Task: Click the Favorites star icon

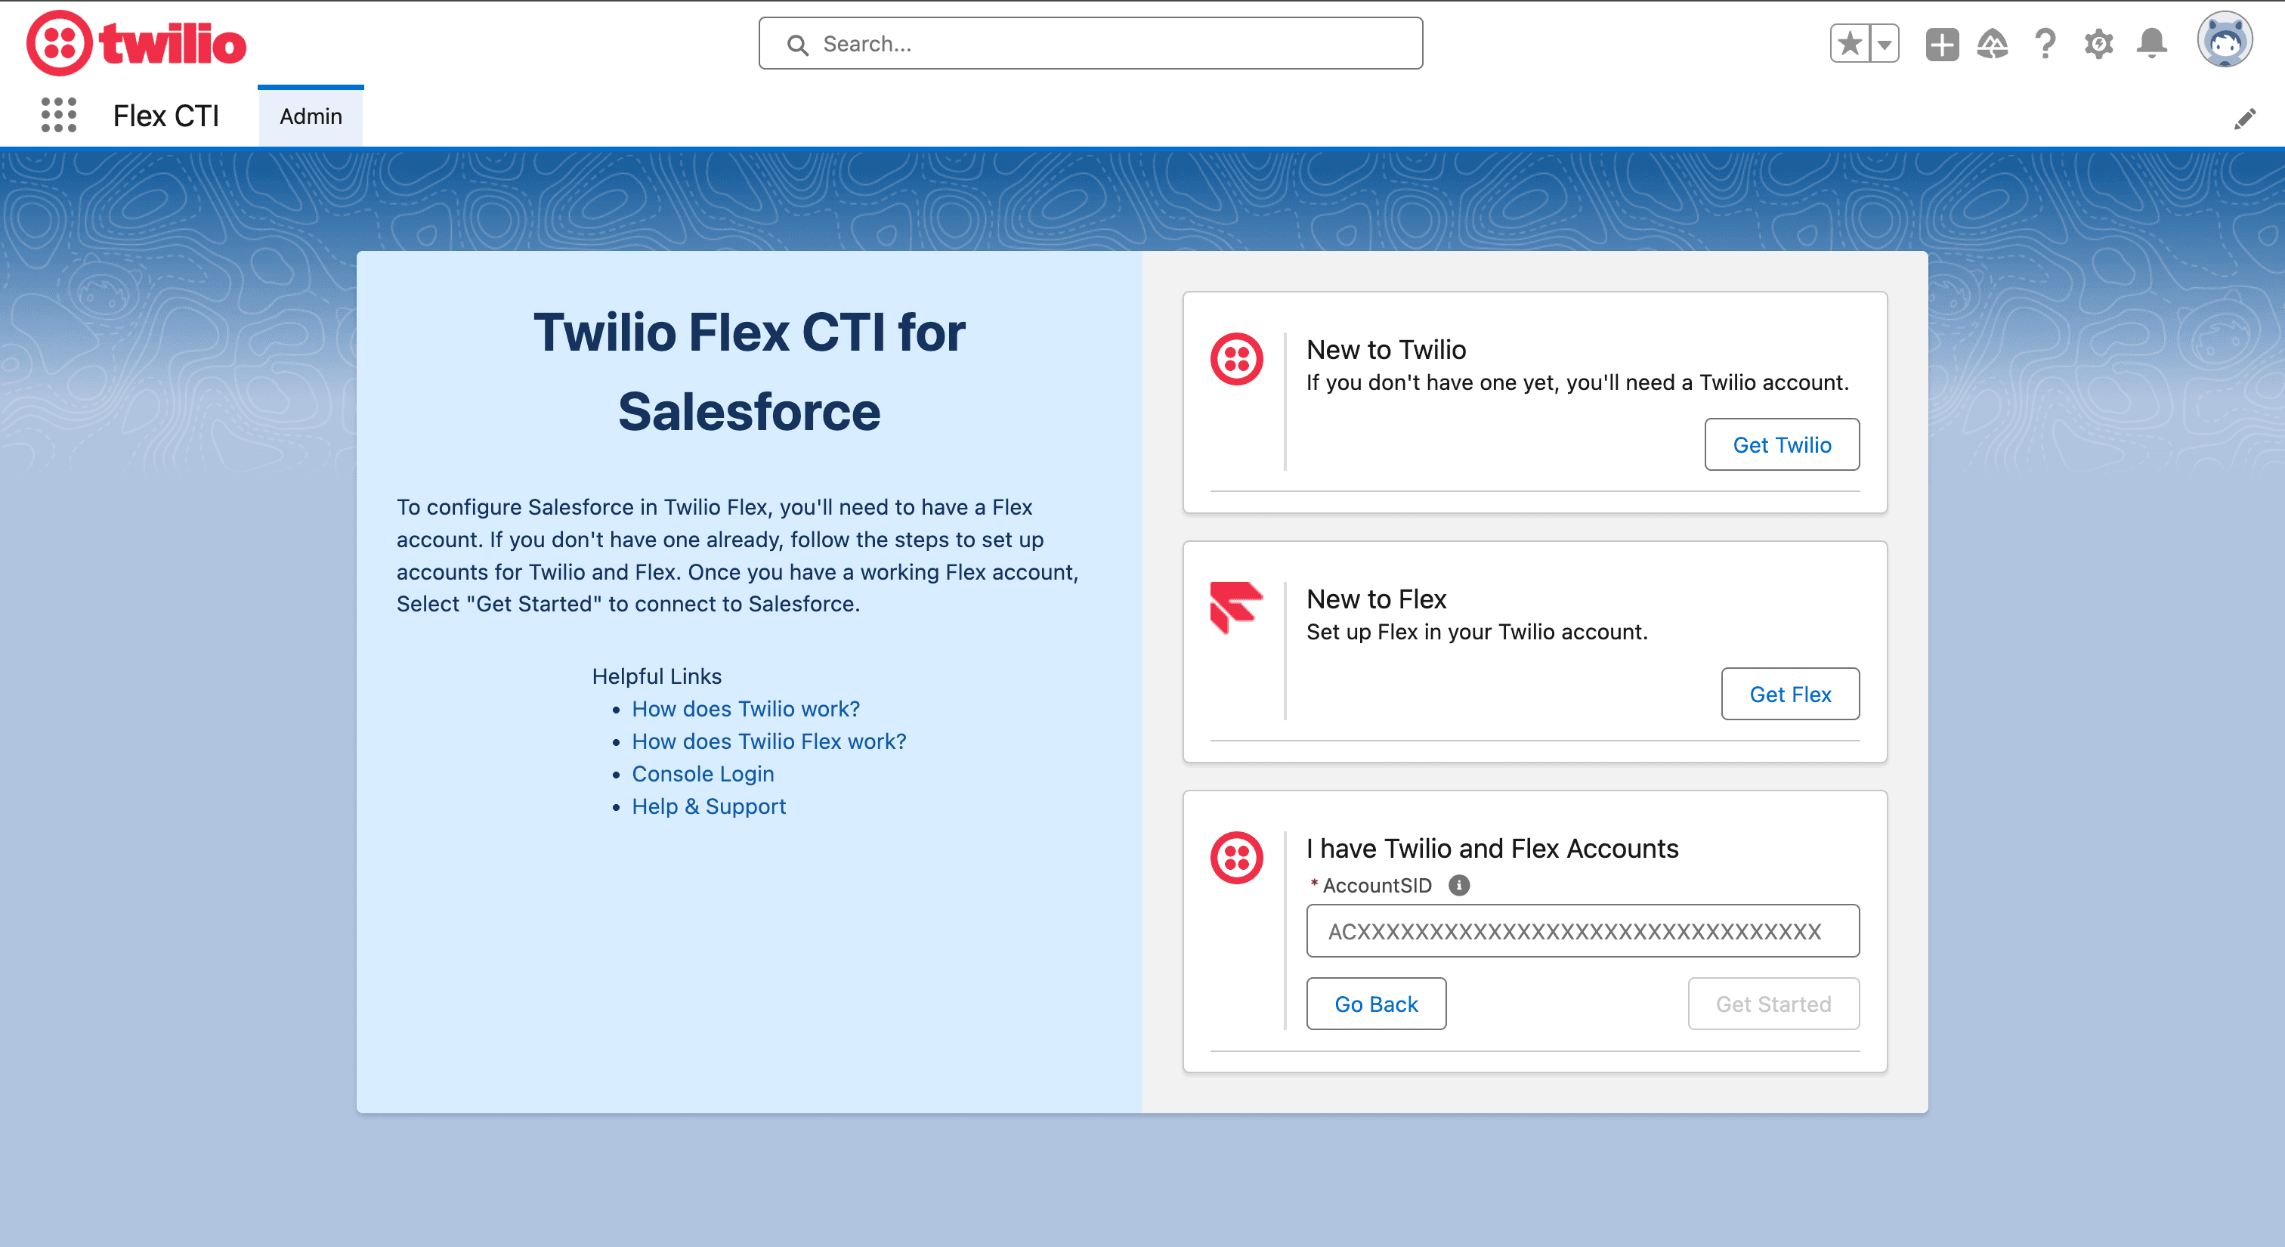Action: [1850, 44]
